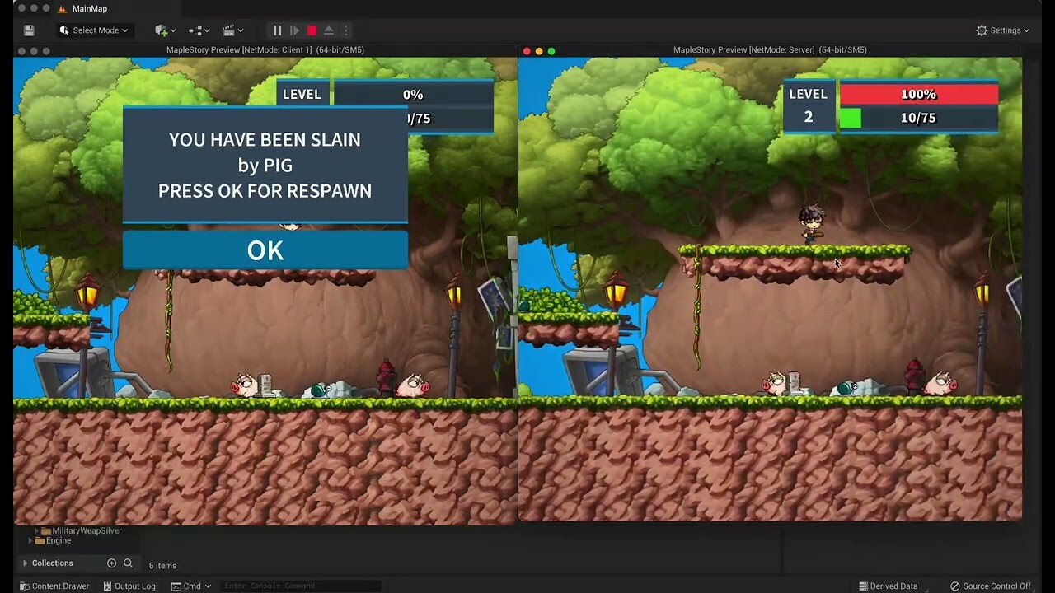Eject from the player with the eject icon

328,30
